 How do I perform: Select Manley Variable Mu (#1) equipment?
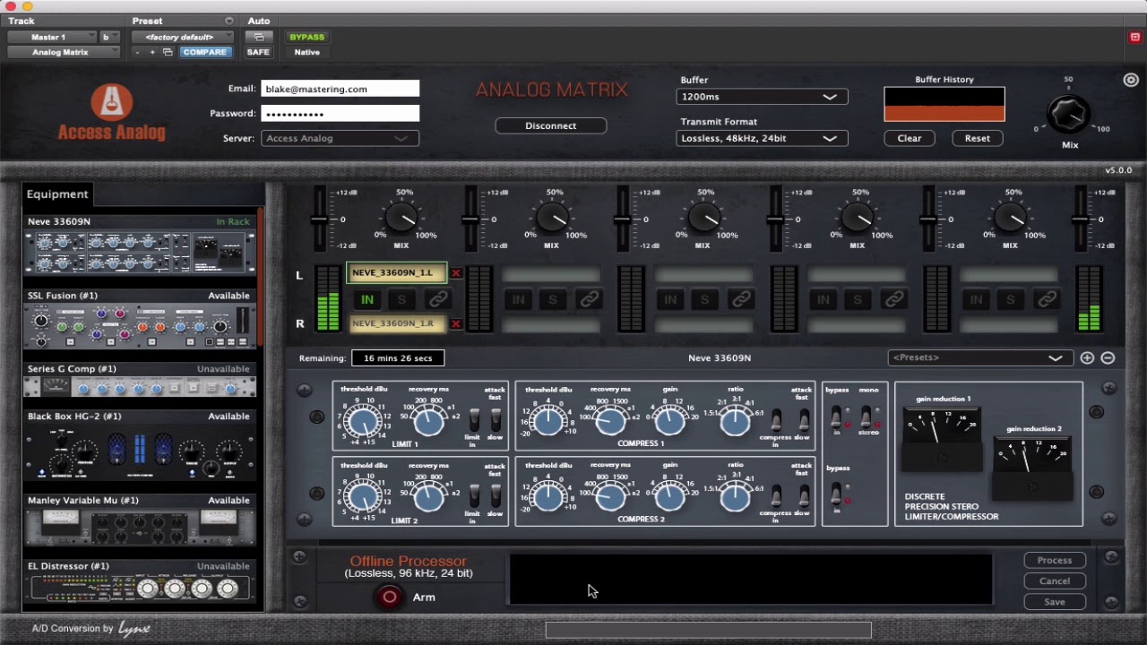pyautogui.click(x=140, y=521)
